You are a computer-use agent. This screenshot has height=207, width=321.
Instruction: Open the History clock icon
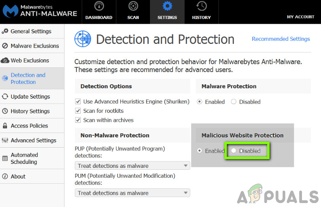[201, 7]
